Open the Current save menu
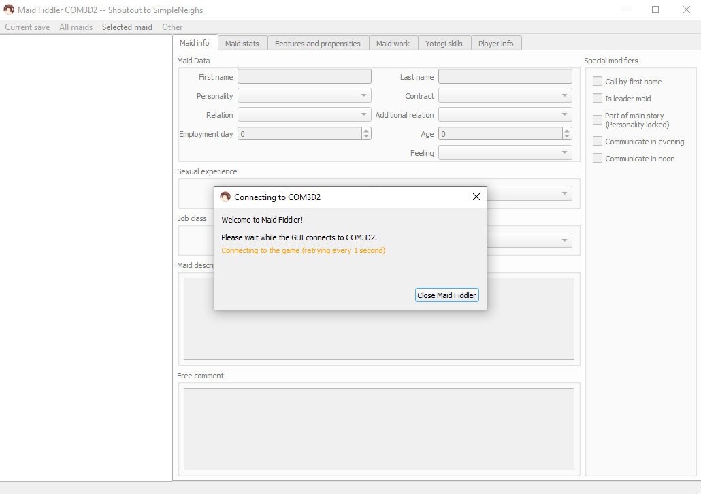The width and height of the screenshot is (701, 494). click(27, 27)
